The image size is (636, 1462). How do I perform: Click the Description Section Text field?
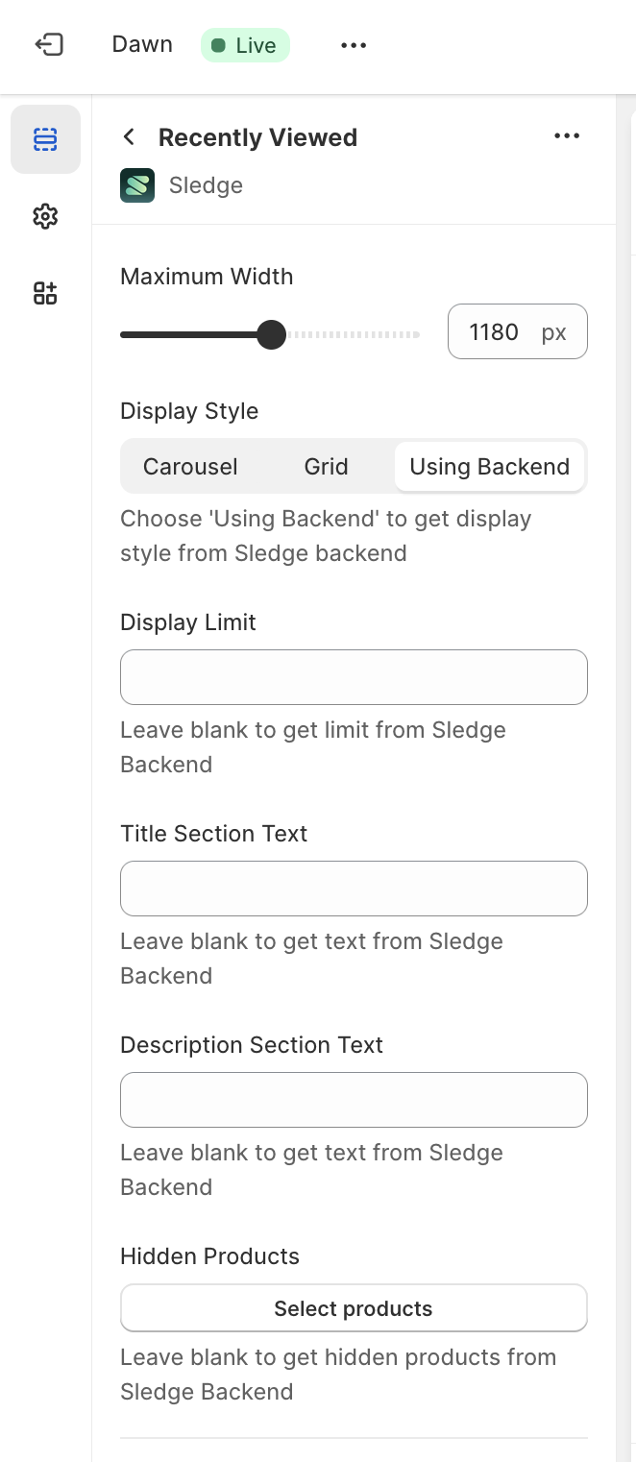tap(354, 1100)
